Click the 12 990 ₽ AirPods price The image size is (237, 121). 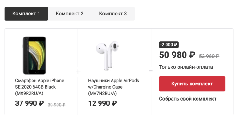point(102,103)
